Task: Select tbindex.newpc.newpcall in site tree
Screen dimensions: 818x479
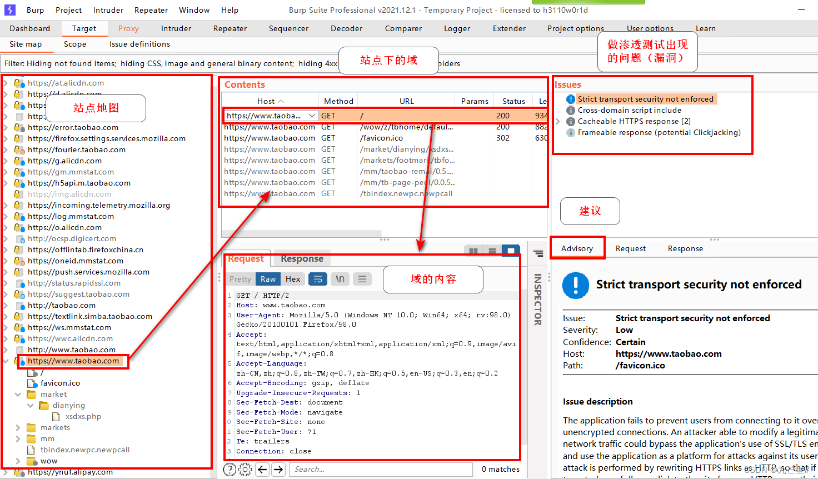Action: point(84,450)
